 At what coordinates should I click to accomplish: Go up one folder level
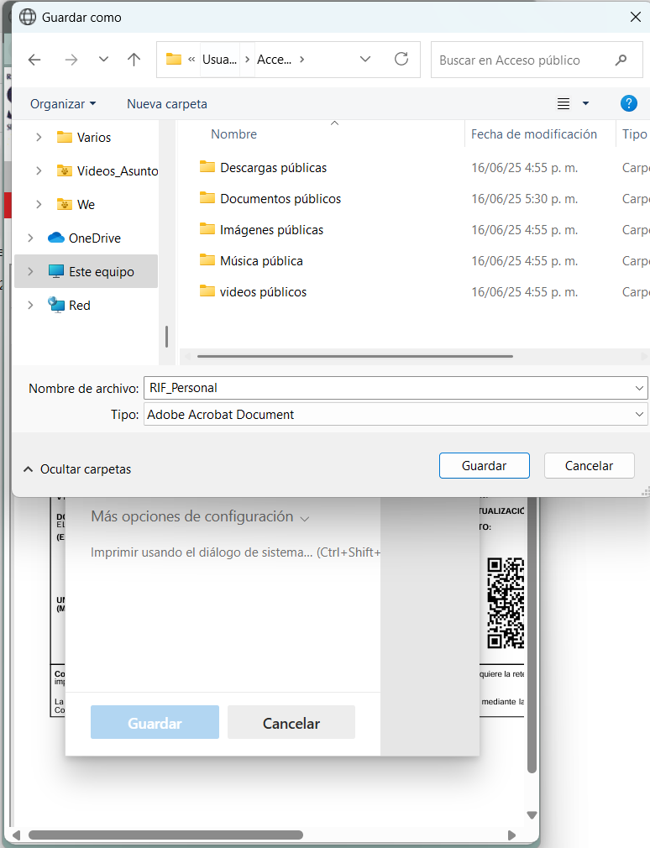tap(134, 60)
